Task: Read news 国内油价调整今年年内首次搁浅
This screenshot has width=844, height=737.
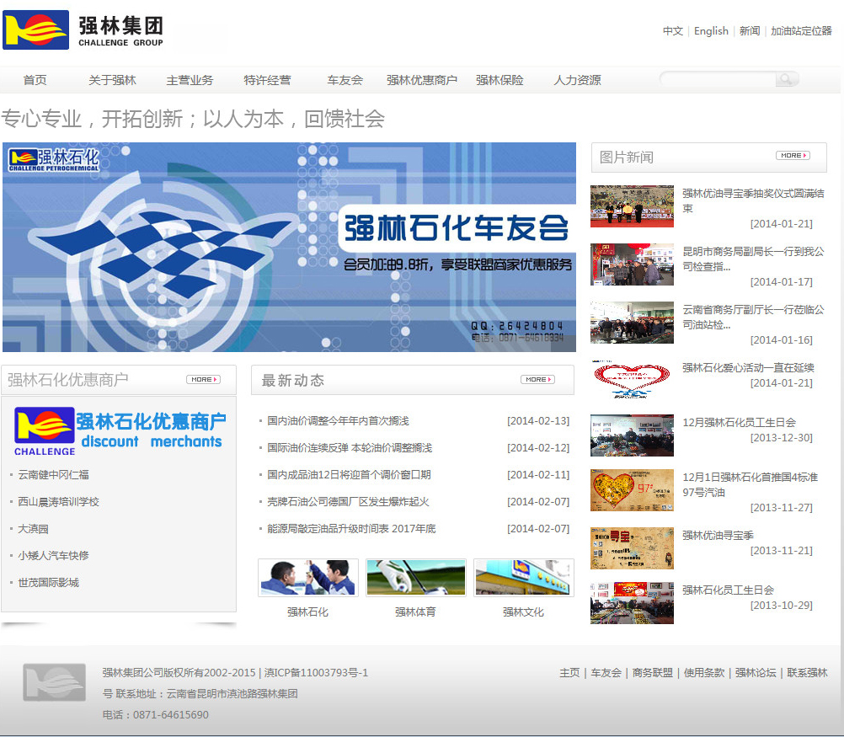Action: [x=338, y=421]
